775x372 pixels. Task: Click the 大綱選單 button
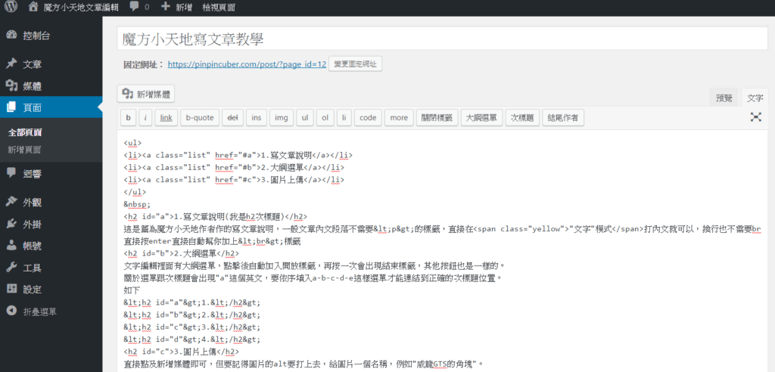tap(482, 118)
